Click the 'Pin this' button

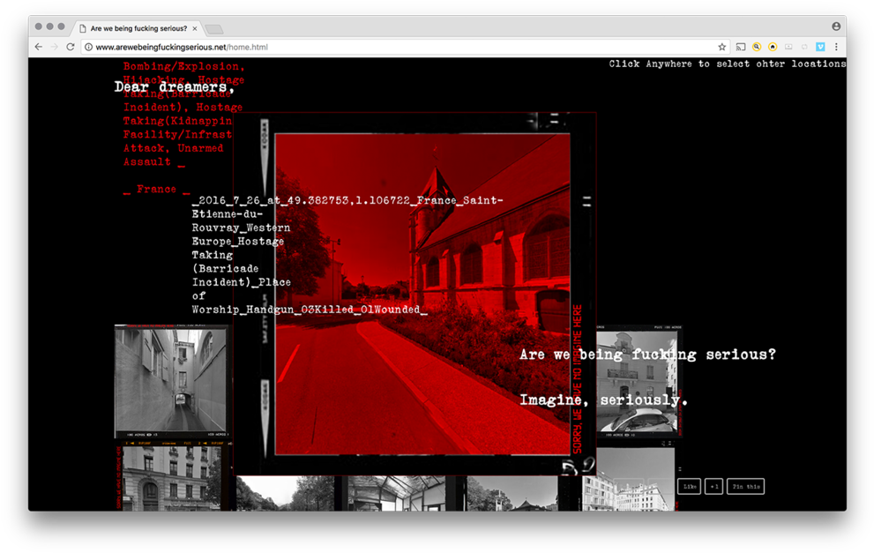tap(745, 487)
